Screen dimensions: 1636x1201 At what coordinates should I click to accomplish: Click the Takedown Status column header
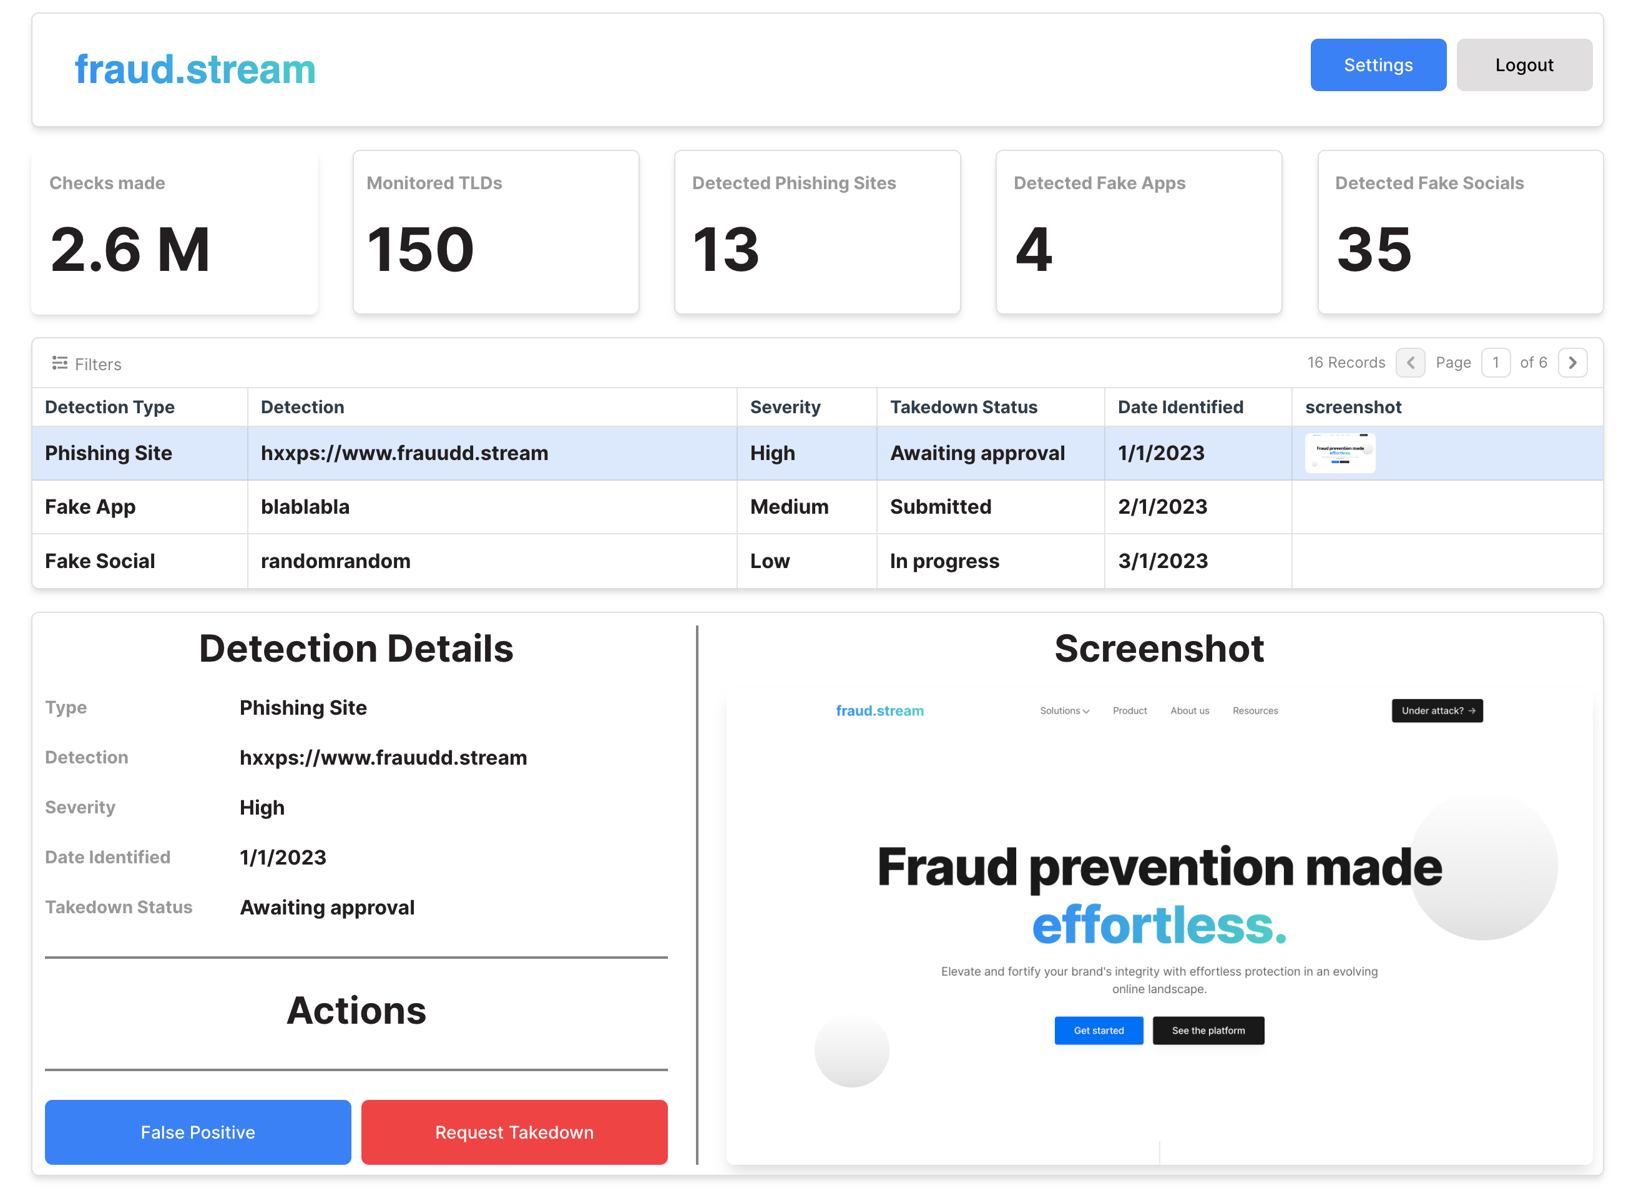(963, 407)
